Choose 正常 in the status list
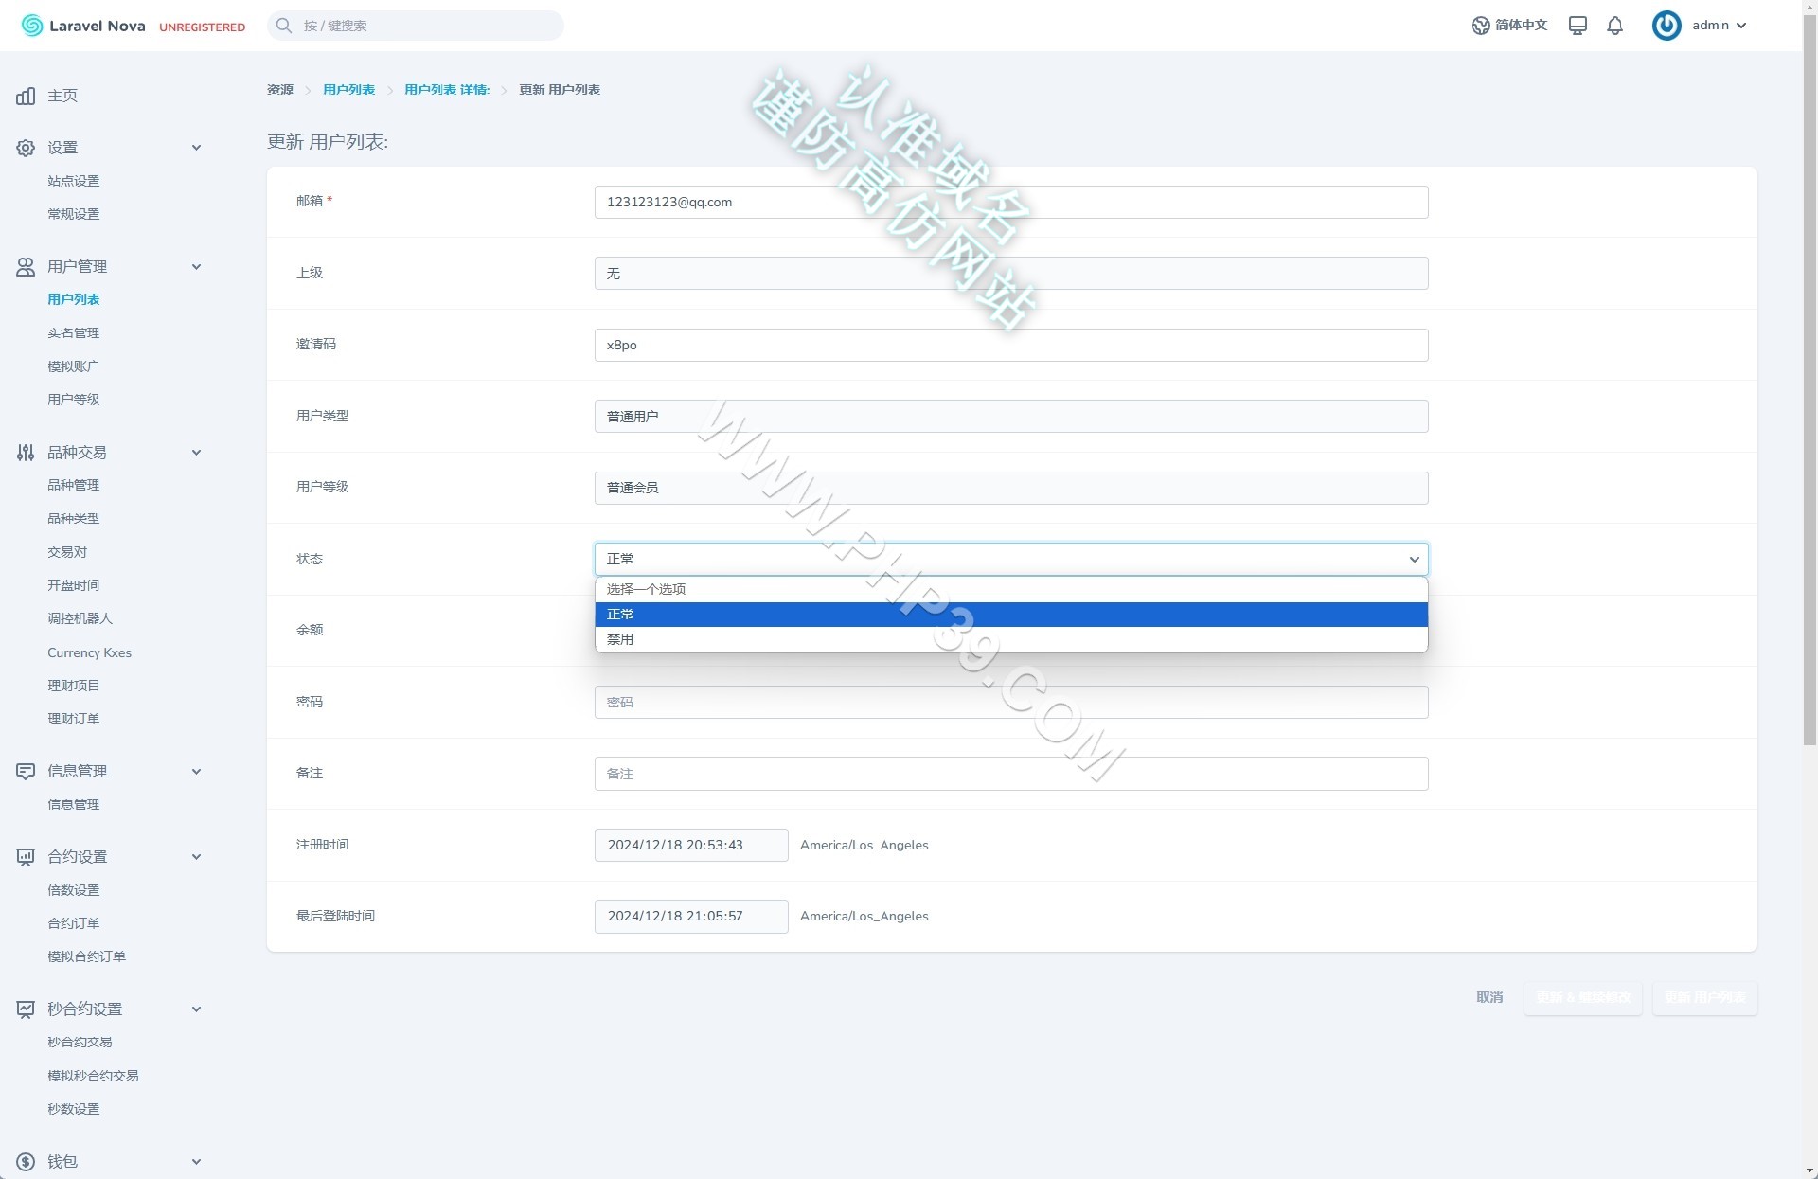The height and width of the screenshot is (1179, 1818). (1011, 615)
